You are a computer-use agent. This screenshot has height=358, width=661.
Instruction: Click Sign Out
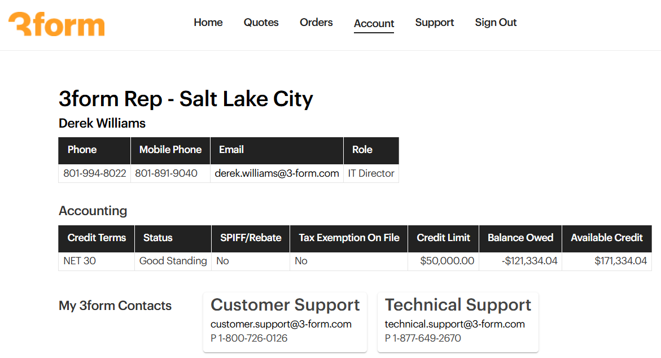click(496, 23)
